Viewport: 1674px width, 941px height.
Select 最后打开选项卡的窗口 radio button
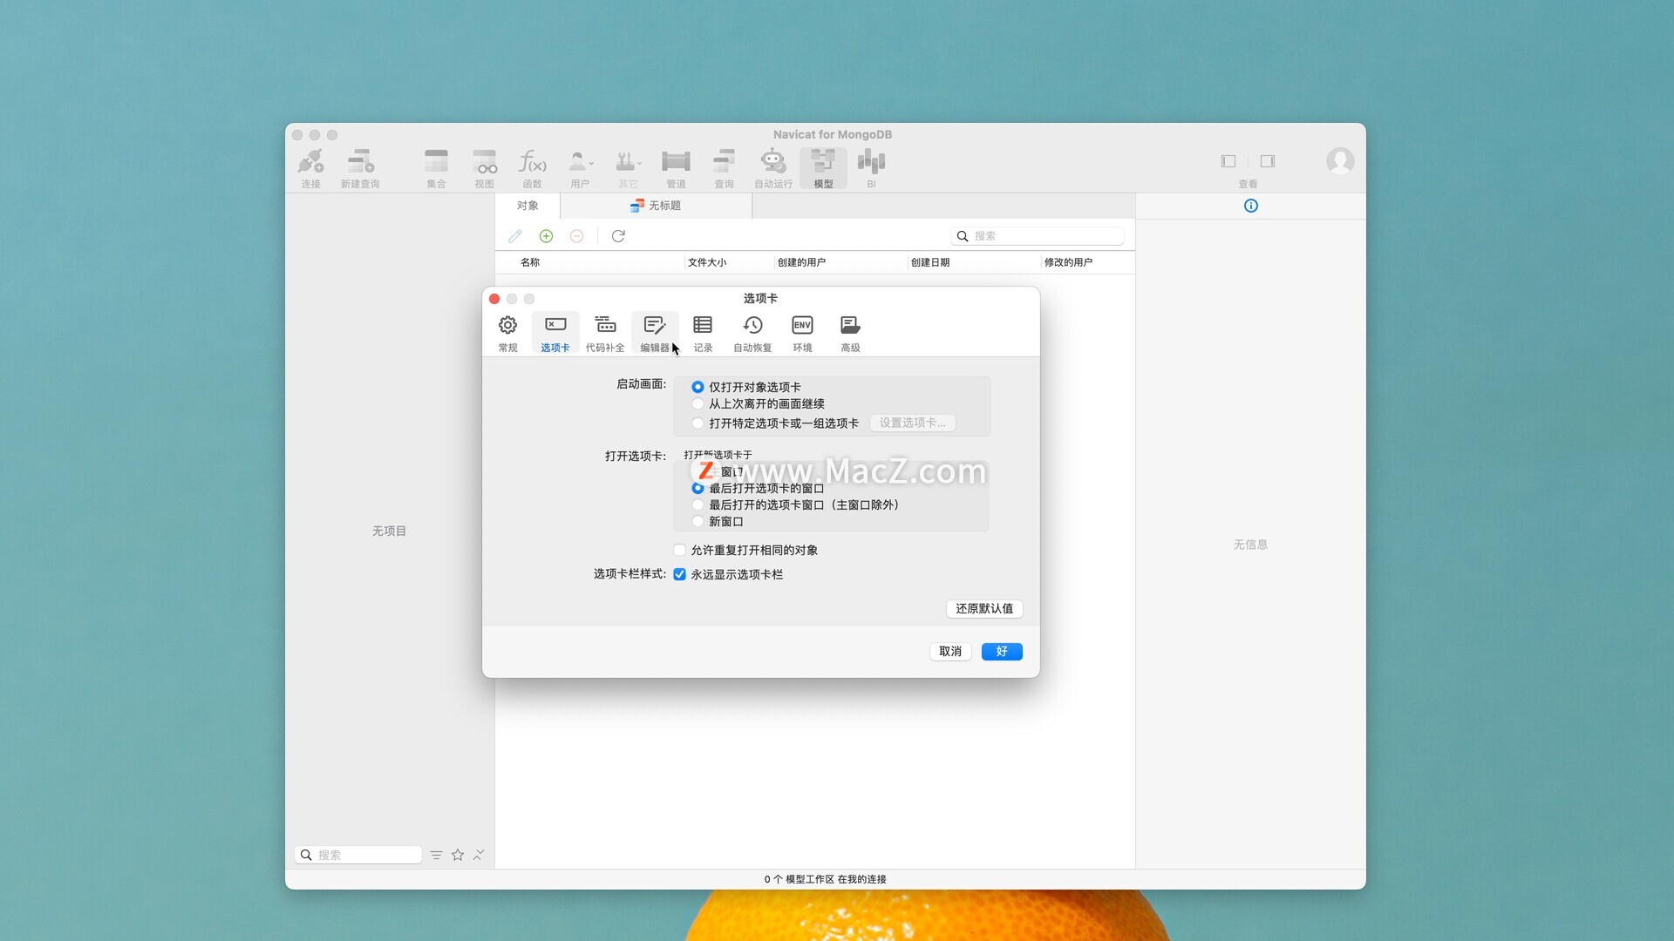(x=697, y=489)
